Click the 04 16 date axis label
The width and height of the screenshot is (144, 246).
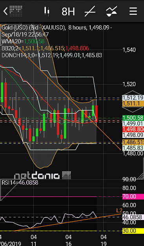click(69, 240)
